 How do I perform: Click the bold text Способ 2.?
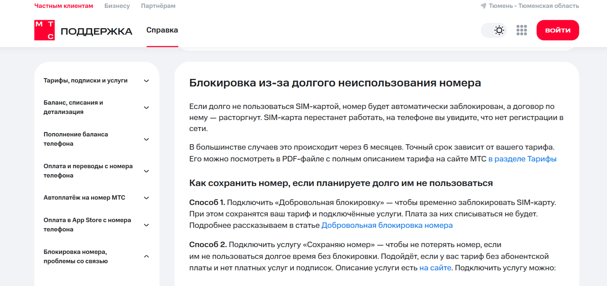point(208,245)
